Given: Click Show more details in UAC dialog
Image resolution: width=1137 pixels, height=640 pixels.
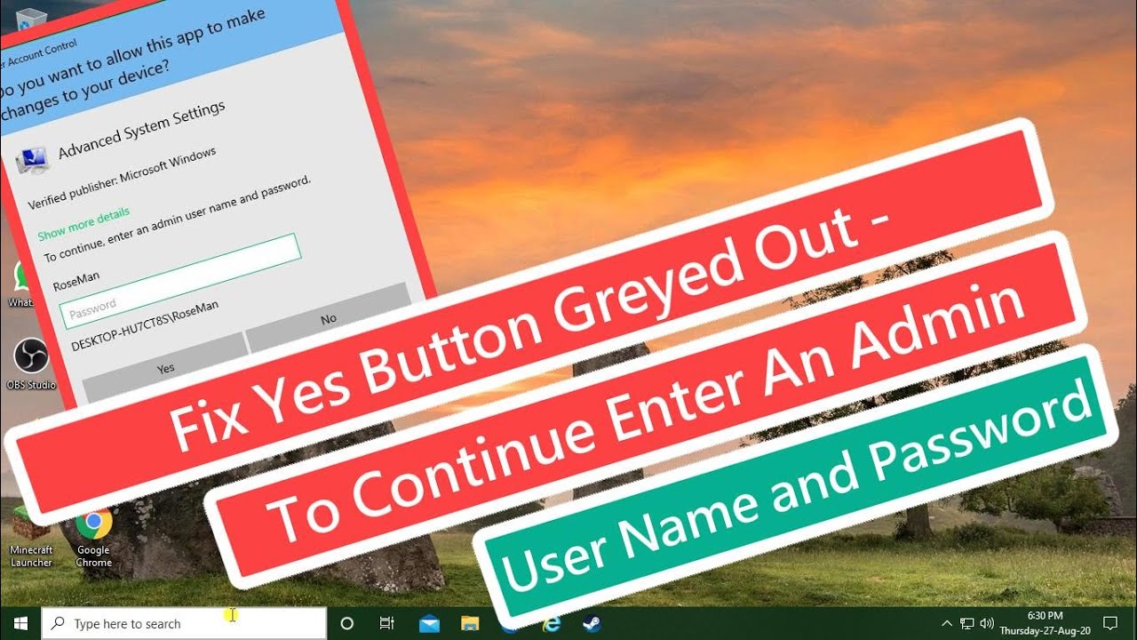Looking at the screenshot, I should [x=83, y=223].
